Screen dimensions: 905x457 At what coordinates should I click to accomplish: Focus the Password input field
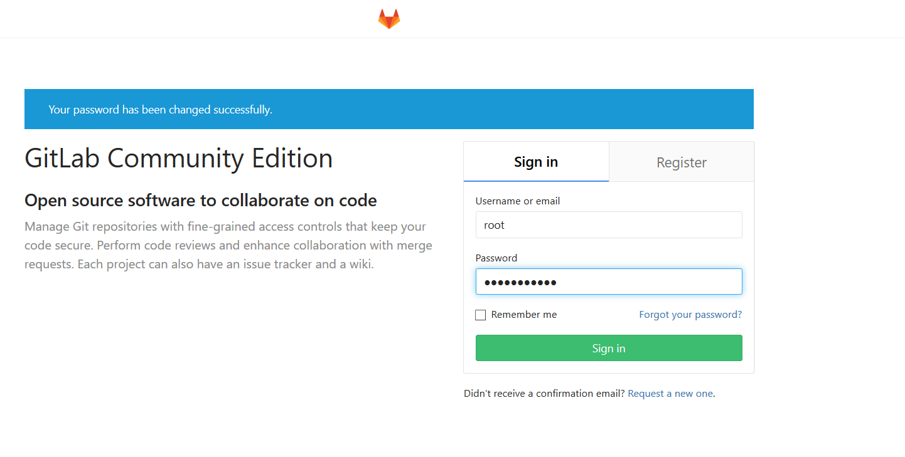pos(609,281)
